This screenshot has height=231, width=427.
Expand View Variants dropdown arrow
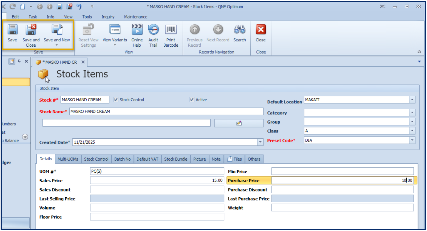[x=115, y=45]
